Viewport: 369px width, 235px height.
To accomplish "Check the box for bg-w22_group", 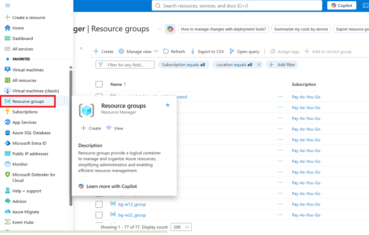I will click(99, 215).
